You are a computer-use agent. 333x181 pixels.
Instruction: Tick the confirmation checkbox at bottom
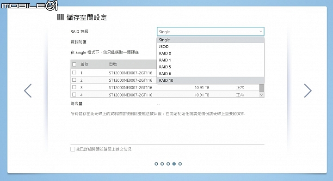(73, 149)
